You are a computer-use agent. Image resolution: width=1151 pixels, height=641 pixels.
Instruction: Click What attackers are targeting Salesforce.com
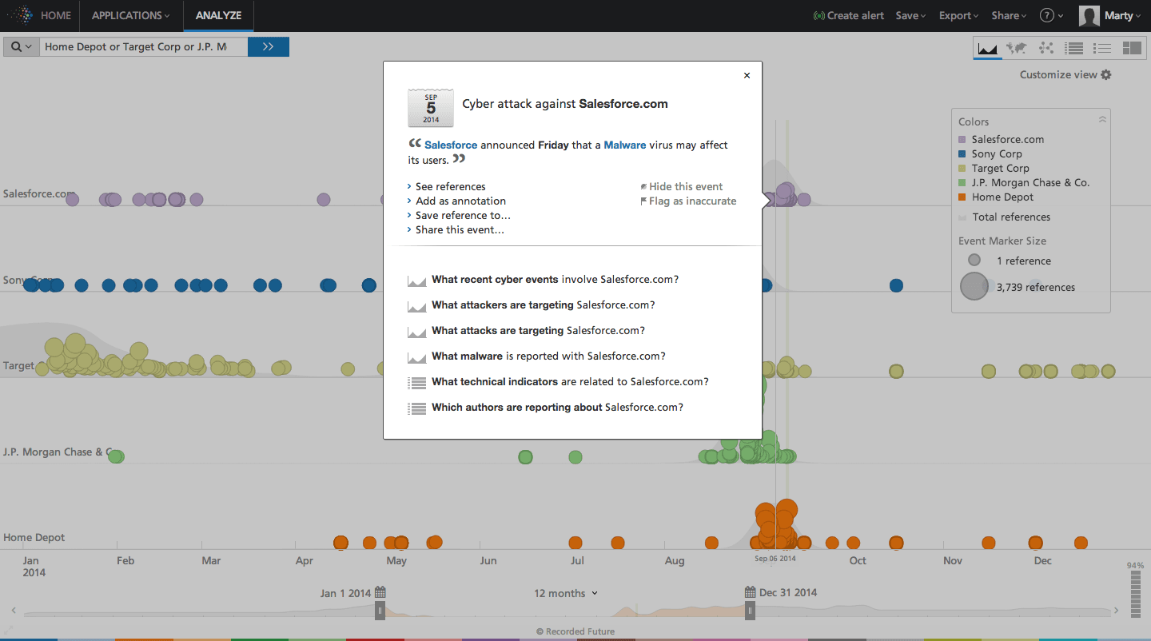point(543,305)
